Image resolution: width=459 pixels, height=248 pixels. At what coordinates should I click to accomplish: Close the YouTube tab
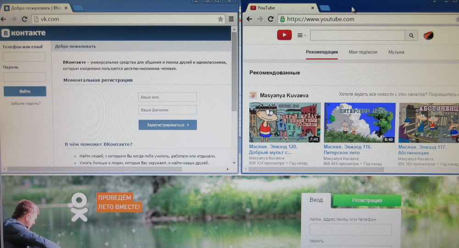pyautogui.click(x=313, y=8)
